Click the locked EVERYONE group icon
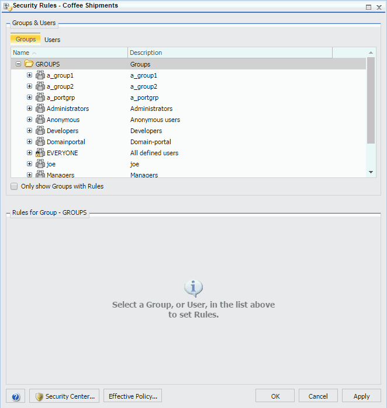 [x=40, y=153]
